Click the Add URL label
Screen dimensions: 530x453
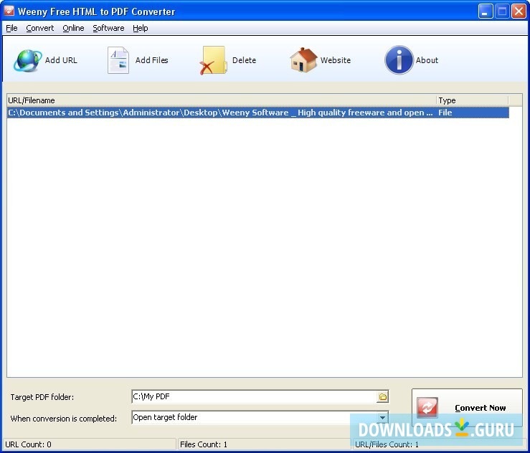pos(61,60)
